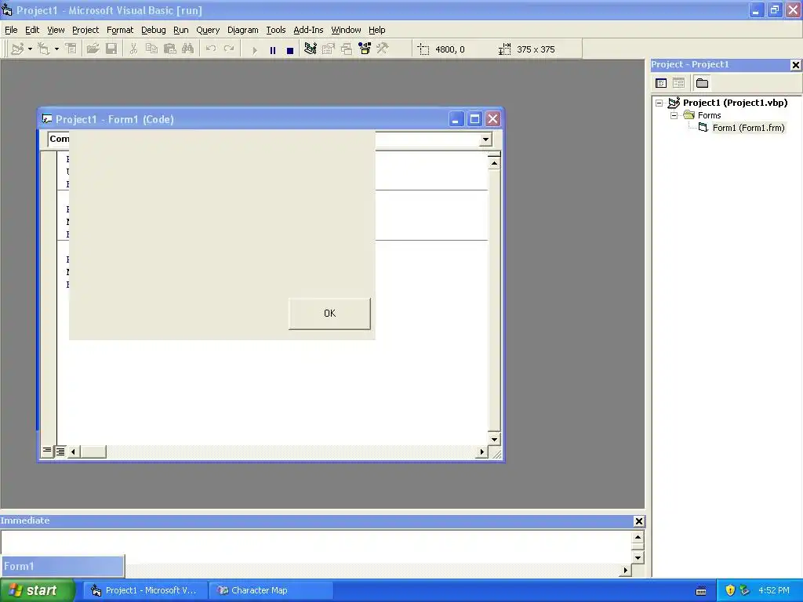Image resolution: width=803 pixels, height=602 pixels.
Task: Click the Copy toolbar icon
Action: [151, 49]
